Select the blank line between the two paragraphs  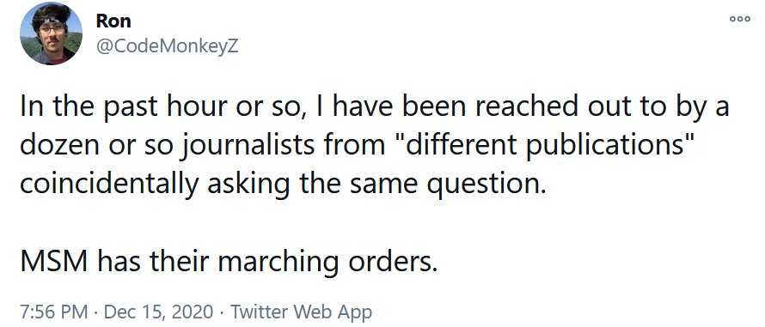coord(382,224)
